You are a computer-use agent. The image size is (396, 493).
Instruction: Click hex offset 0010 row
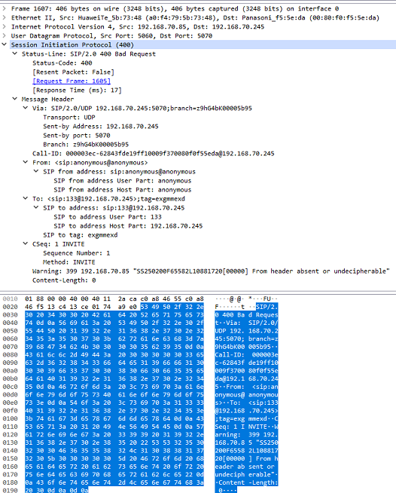point(10,299)
